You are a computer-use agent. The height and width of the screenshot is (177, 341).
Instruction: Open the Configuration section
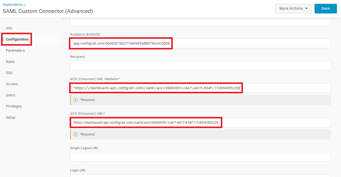point(17,39)
